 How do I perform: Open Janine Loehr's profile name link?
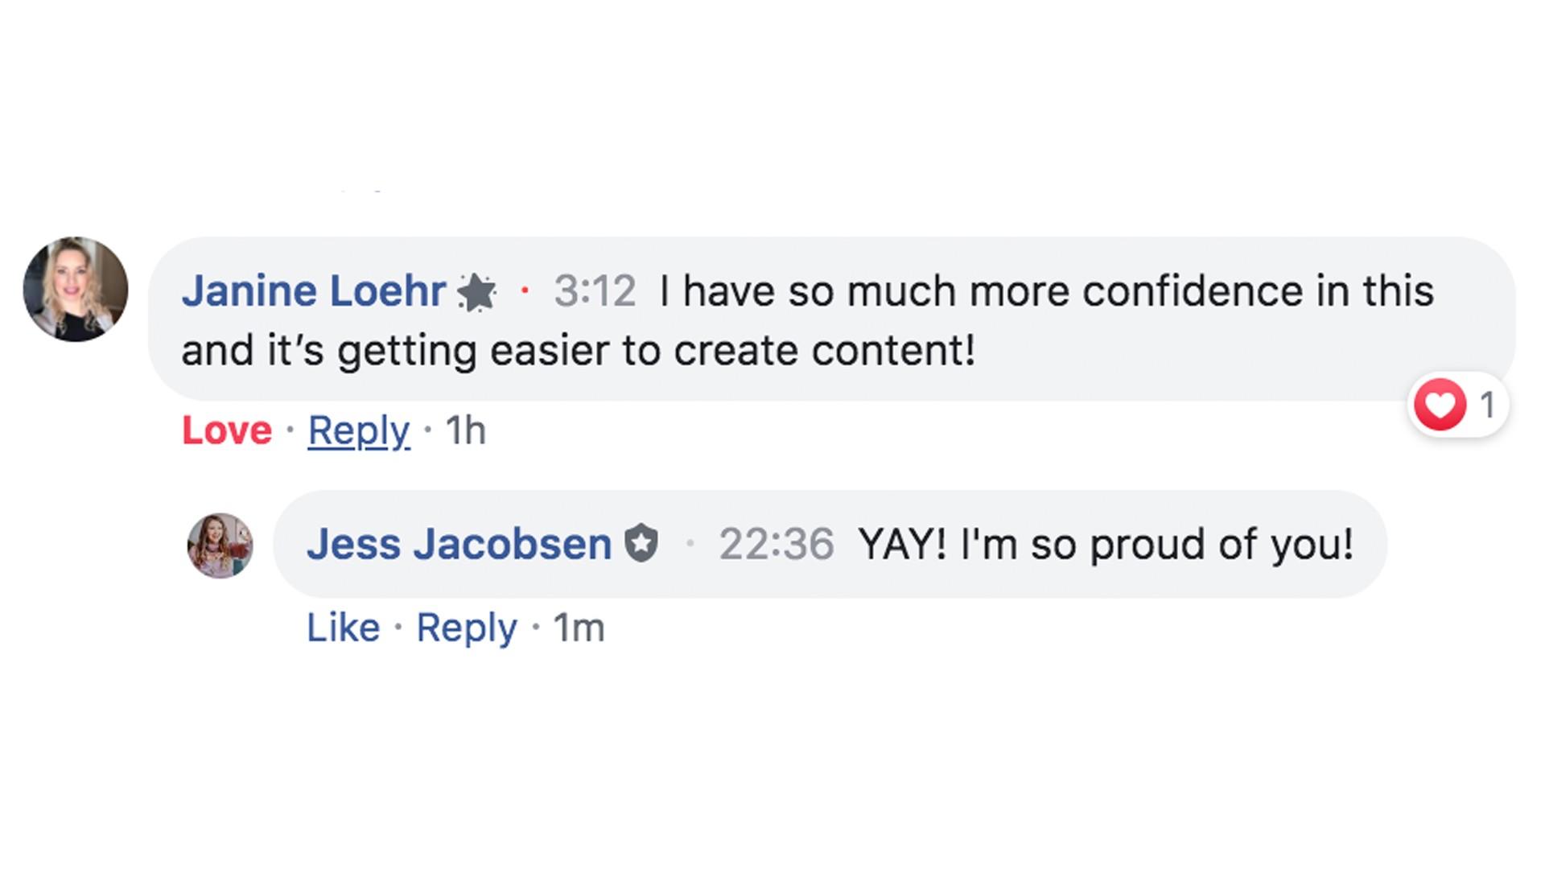click(x=313, y=290)
